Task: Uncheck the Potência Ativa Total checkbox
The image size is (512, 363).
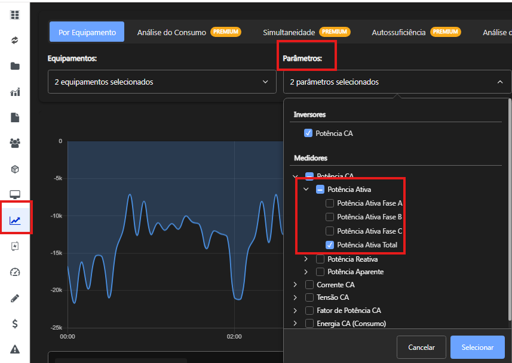Action: [x=330, y=245]
